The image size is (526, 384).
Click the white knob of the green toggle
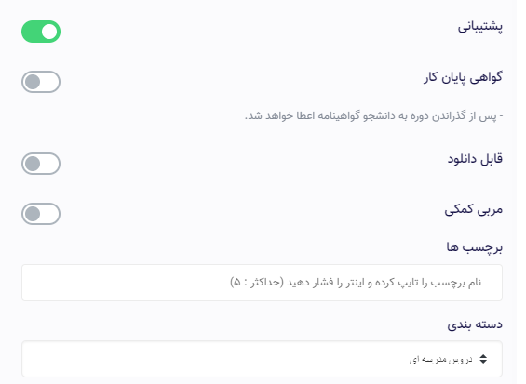click(x=49, y=32)
